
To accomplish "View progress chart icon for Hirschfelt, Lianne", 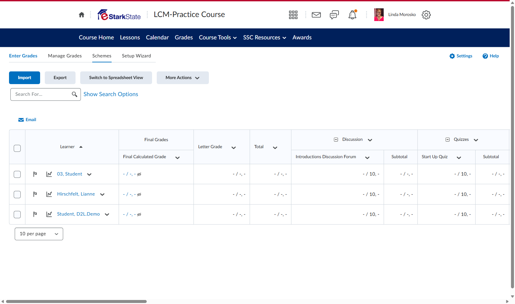I will pyautogui.click(x=49, y=194).
